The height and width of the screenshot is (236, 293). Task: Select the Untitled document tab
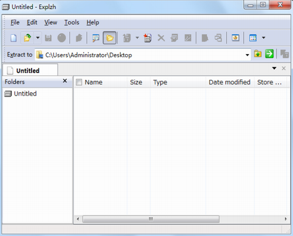point(30,70)
